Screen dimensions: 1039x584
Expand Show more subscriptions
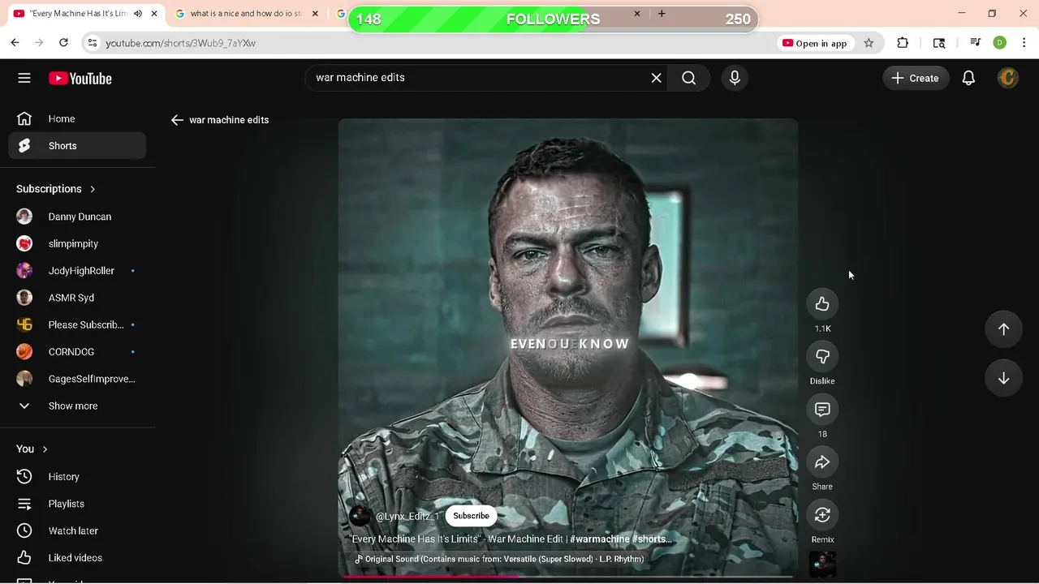77,406
